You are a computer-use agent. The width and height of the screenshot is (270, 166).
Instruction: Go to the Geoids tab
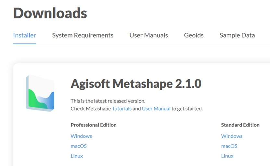click(194, 35)
